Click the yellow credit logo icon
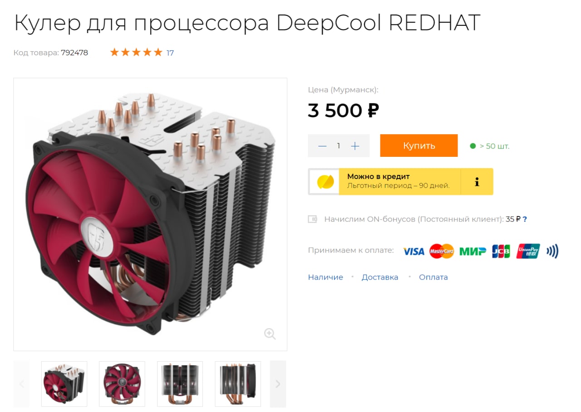 [x=325, y=182]
